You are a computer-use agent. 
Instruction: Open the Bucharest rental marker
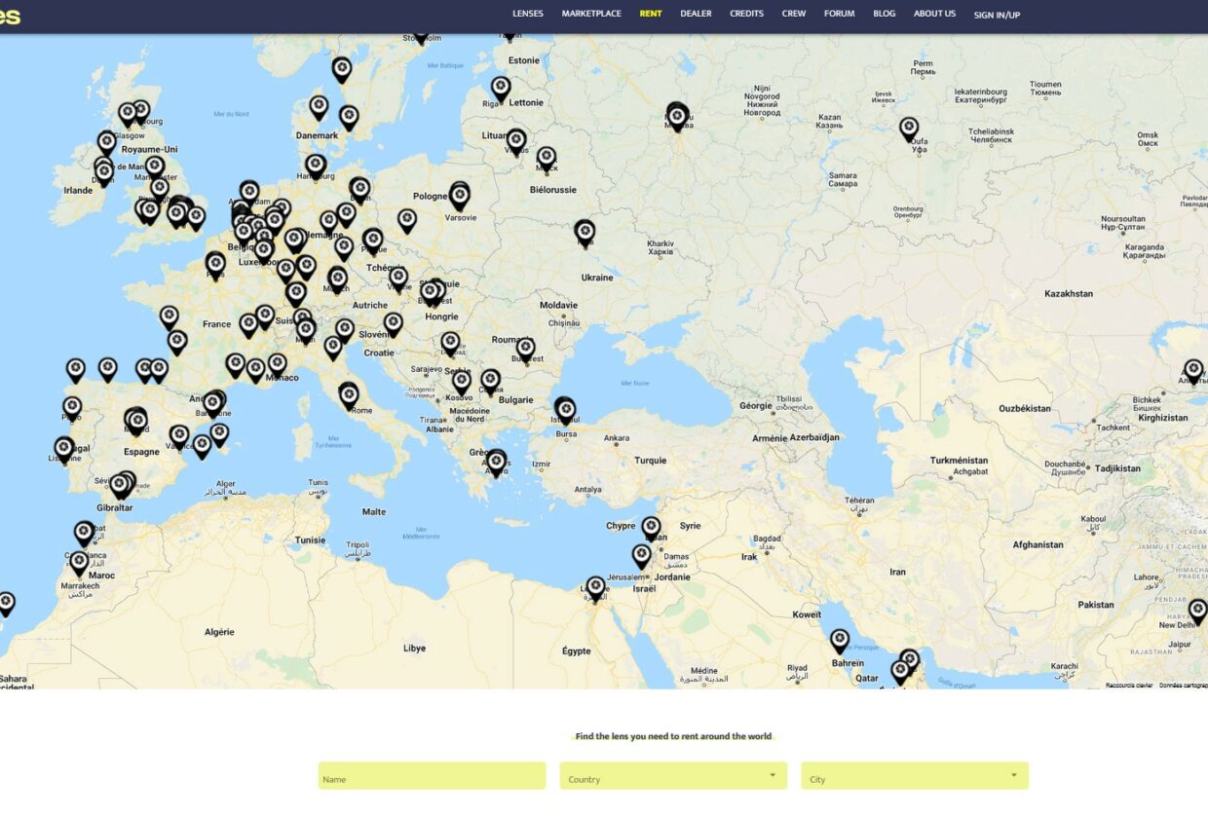tap(526, 350)
